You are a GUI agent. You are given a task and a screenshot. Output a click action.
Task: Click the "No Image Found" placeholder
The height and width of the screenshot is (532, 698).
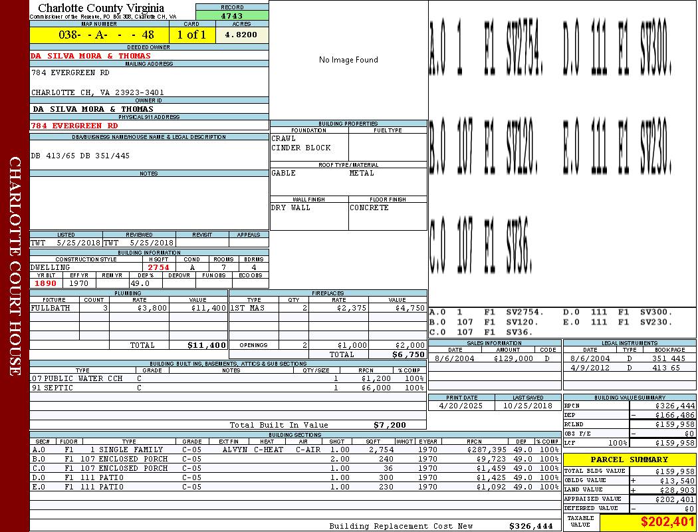[x=348, y=60]
